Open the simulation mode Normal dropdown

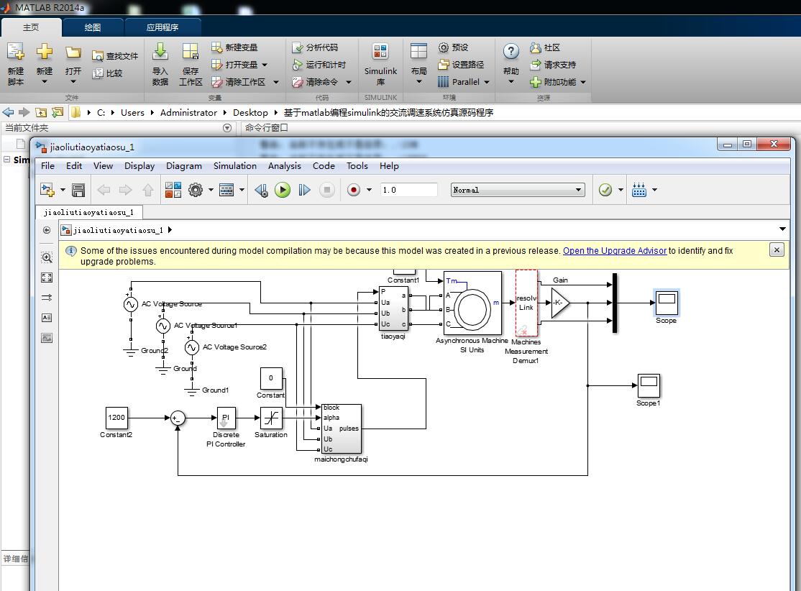click(x=518, y=190)
